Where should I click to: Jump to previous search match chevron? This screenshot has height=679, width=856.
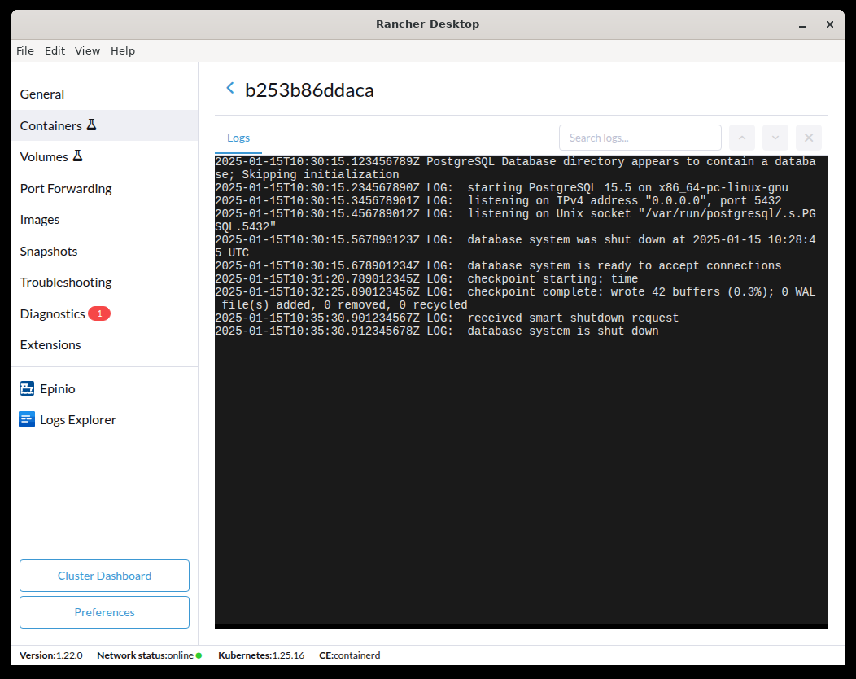pos(741,137)
